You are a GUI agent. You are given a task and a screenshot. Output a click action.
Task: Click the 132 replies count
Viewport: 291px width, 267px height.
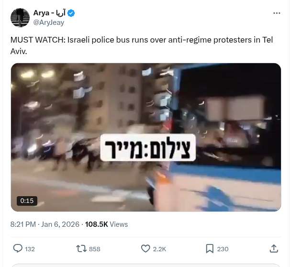point(30,249)
